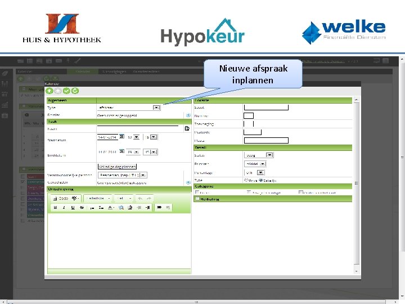Tick the last Categorie checkbox
405x304 pixels.
coord(300,192)
